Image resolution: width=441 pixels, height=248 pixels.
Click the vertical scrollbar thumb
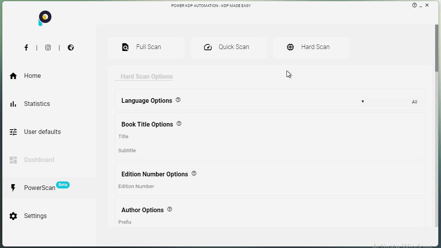(x=436, y=48)
